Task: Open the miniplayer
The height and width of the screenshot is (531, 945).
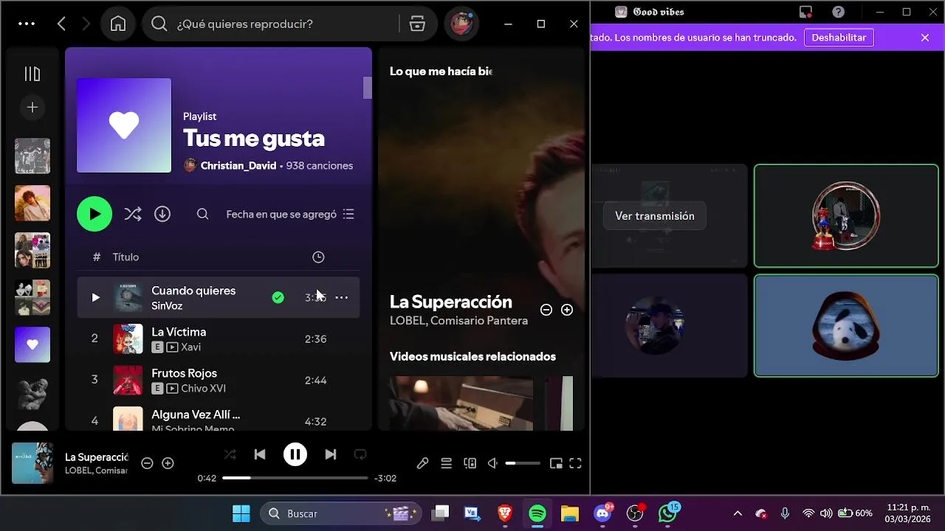Action: click(x=556, y=463)
